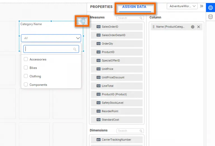Click the search magnifier in combo box filter

tap(75, 49)
